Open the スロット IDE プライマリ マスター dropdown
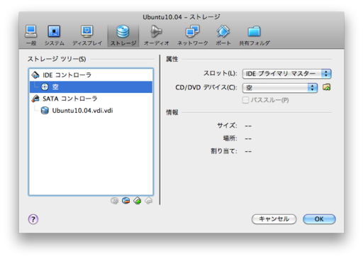Viewport: 363px width, 259px height. (286, 74)
